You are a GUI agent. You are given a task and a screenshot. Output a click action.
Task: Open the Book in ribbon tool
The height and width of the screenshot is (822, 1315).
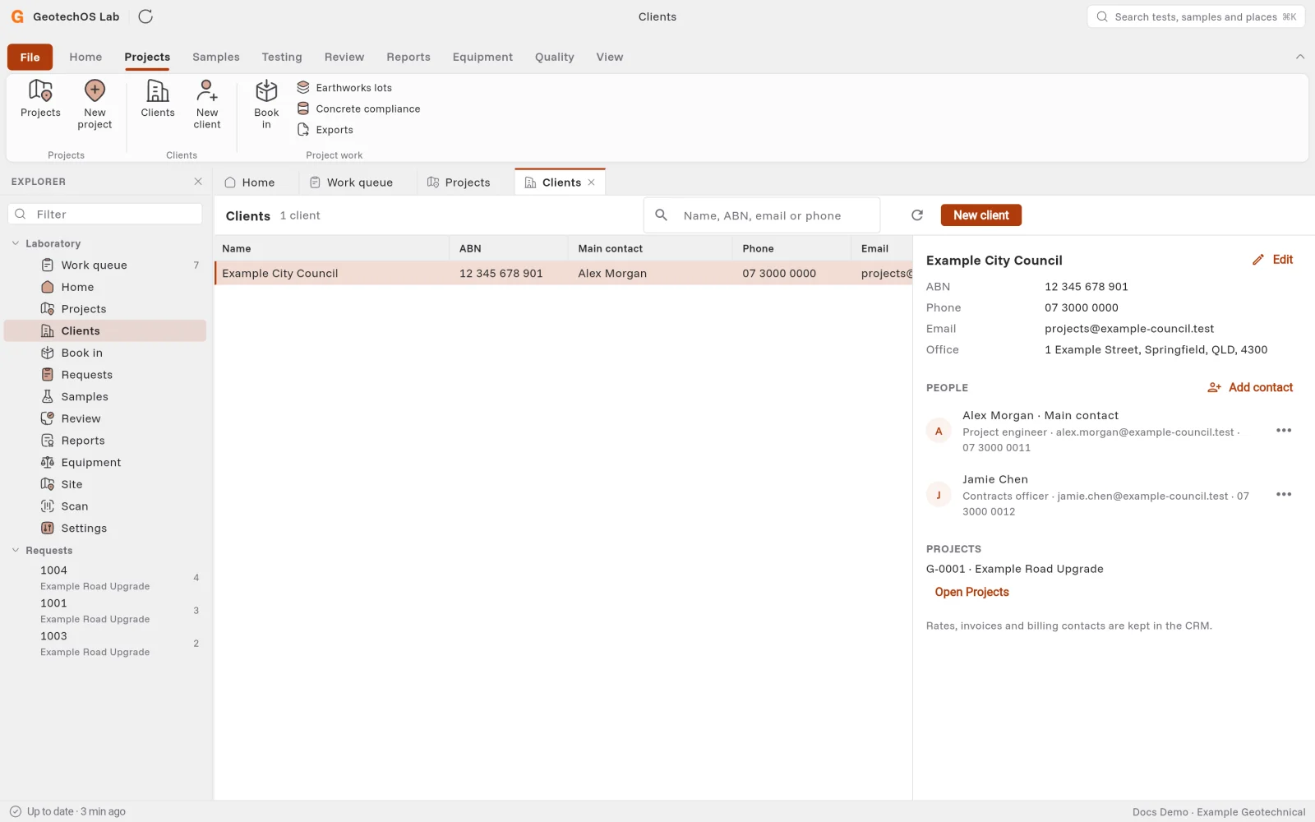pos(266,104)
